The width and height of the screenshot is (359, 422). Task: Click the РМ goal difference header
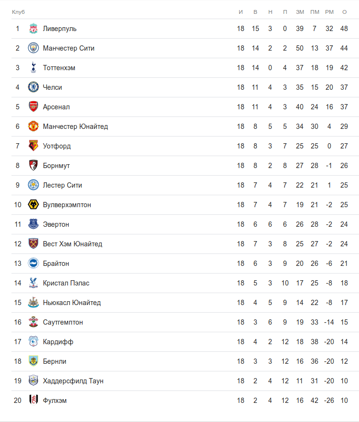[x=329, y=11]
